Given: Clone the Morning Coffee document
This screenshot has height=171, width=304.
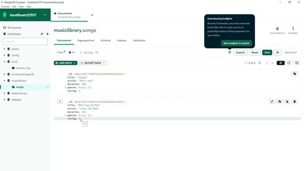Looking at the screenshot, I should pos(287,102).
